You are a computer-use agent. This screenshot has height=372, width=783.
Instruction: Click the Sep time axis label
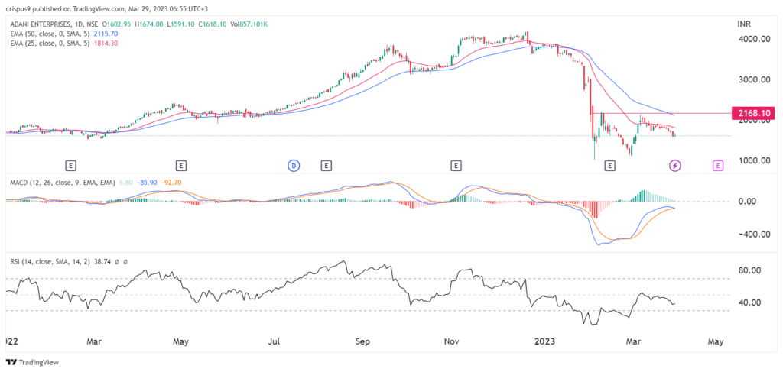363,341
